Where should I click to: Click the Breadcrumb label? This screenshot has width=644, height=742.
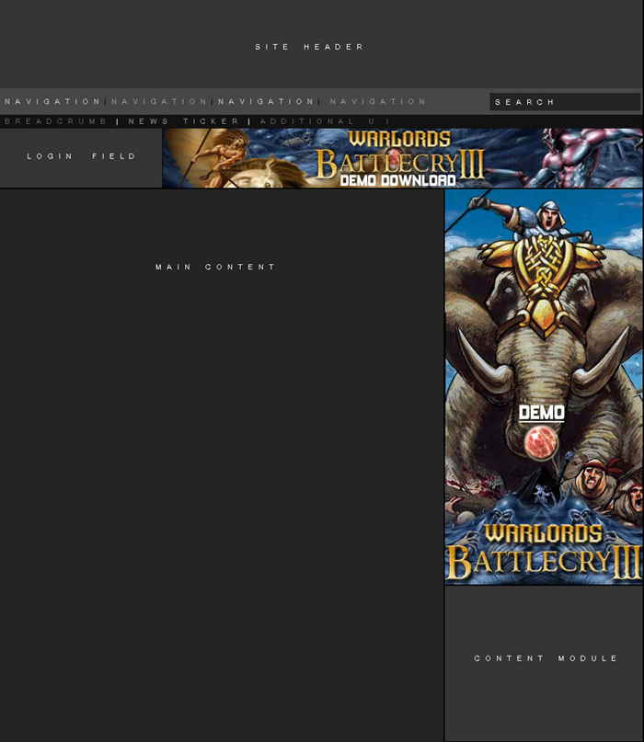click(55, 121)
